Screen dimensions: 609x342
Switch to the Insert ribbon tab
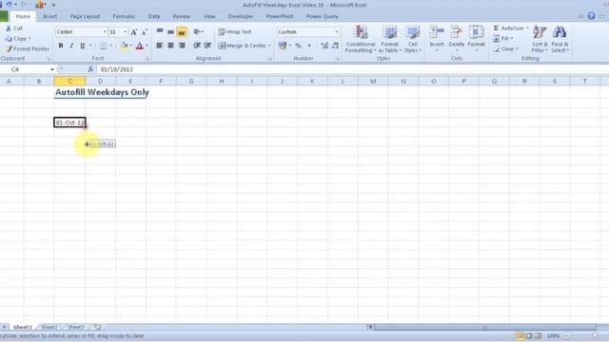coord(50,17)
